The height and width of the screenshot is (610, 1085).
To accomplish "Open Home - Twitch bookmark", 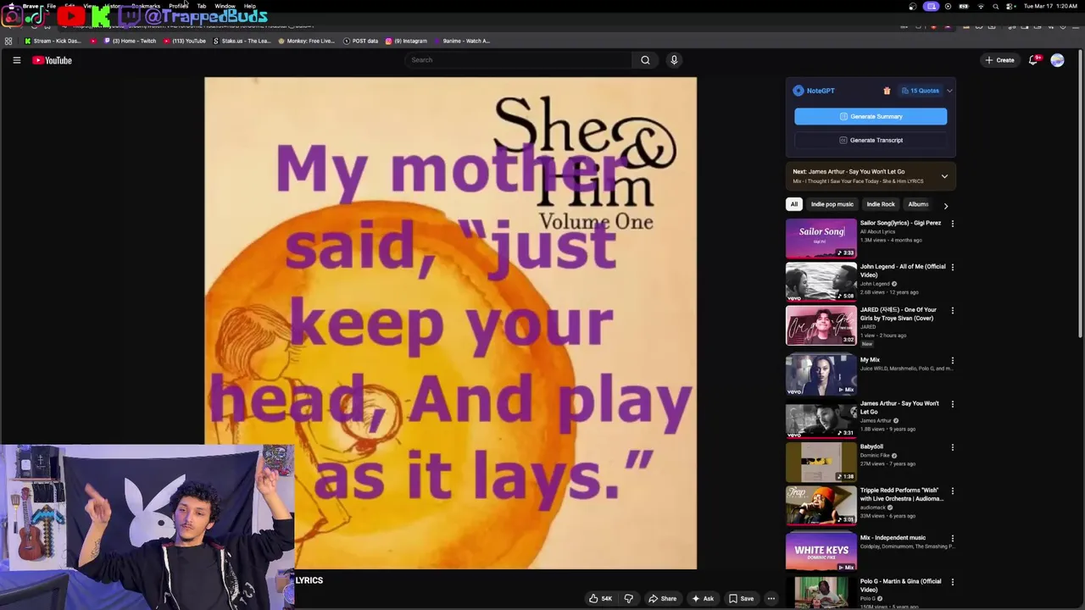I will pos(129,41).
